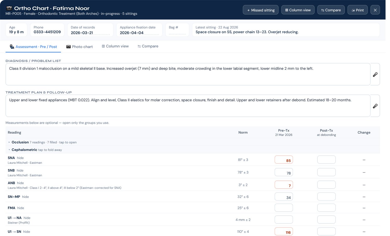Click the SN–MP Pre-Tx value 34
Screen dimensions: 390x236
pos(284,197)
